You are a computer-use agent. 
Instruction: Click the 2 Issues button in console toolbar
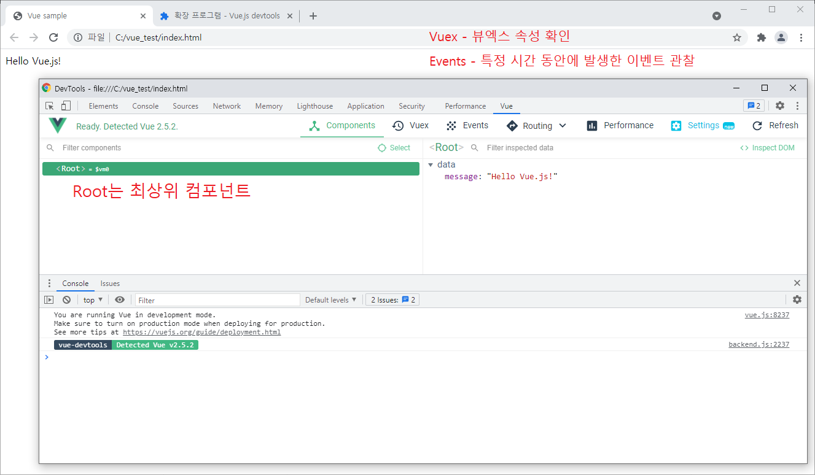[x=392, y=300]
